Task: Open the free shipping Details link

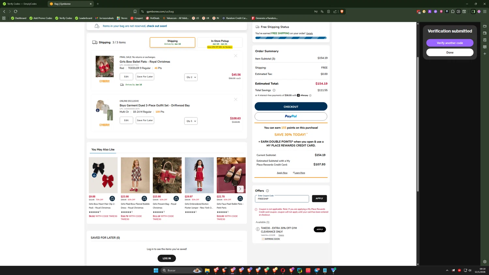Action: [309, 34]
